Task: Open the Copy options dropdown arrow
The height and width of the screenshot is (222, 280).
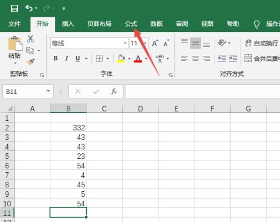Action: point(39,50)
